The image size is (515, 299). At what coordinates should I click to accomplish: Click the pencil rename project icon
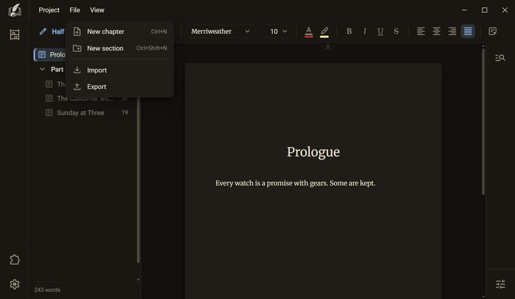tap(42, 32)
